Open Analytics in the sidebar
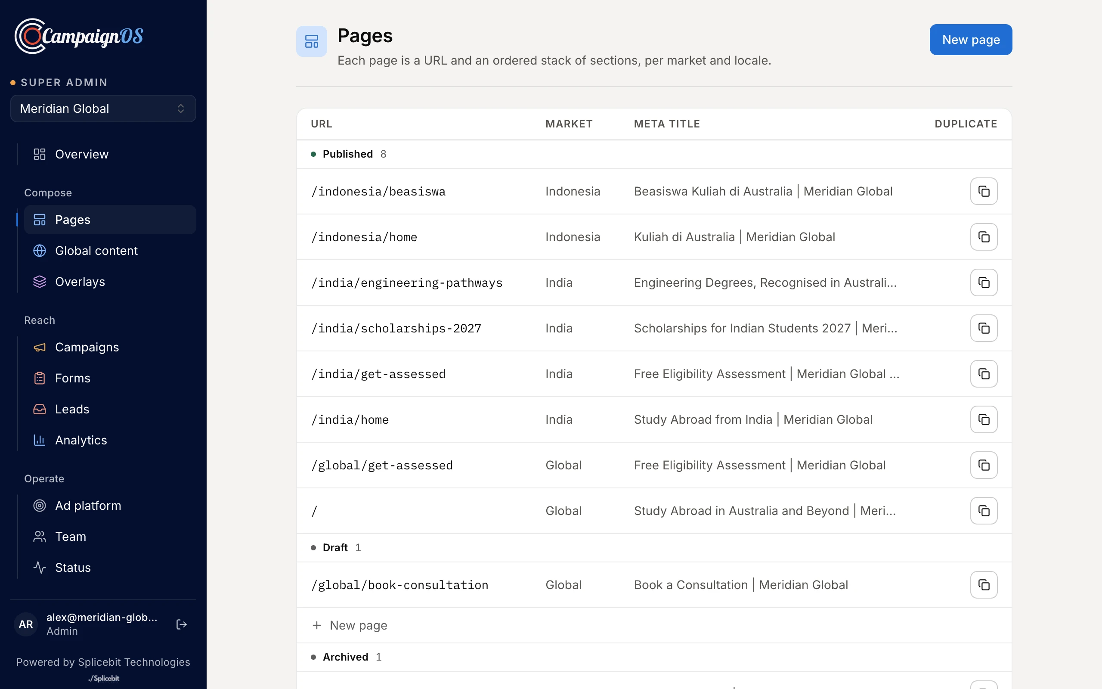 [110, 440]
